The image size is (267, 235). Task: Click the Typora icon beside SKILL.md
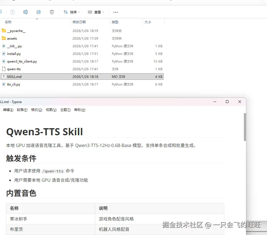[x=4, y=77]
